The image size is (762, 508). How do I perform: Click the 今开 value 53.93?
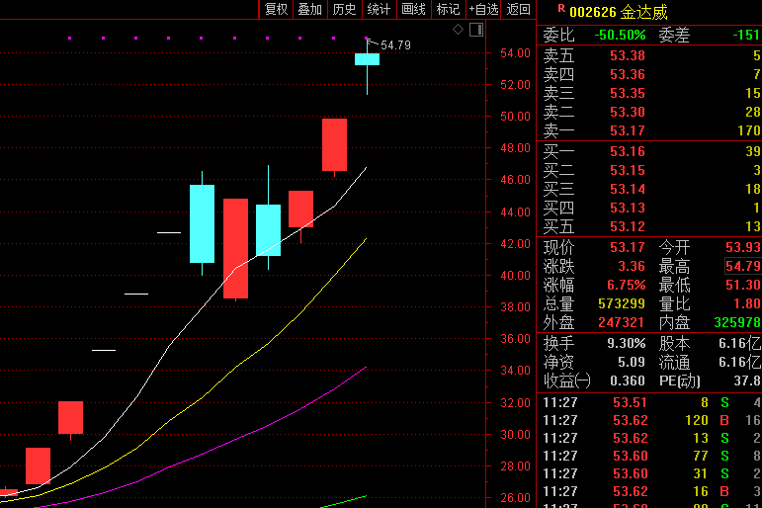tap(742, 247)
